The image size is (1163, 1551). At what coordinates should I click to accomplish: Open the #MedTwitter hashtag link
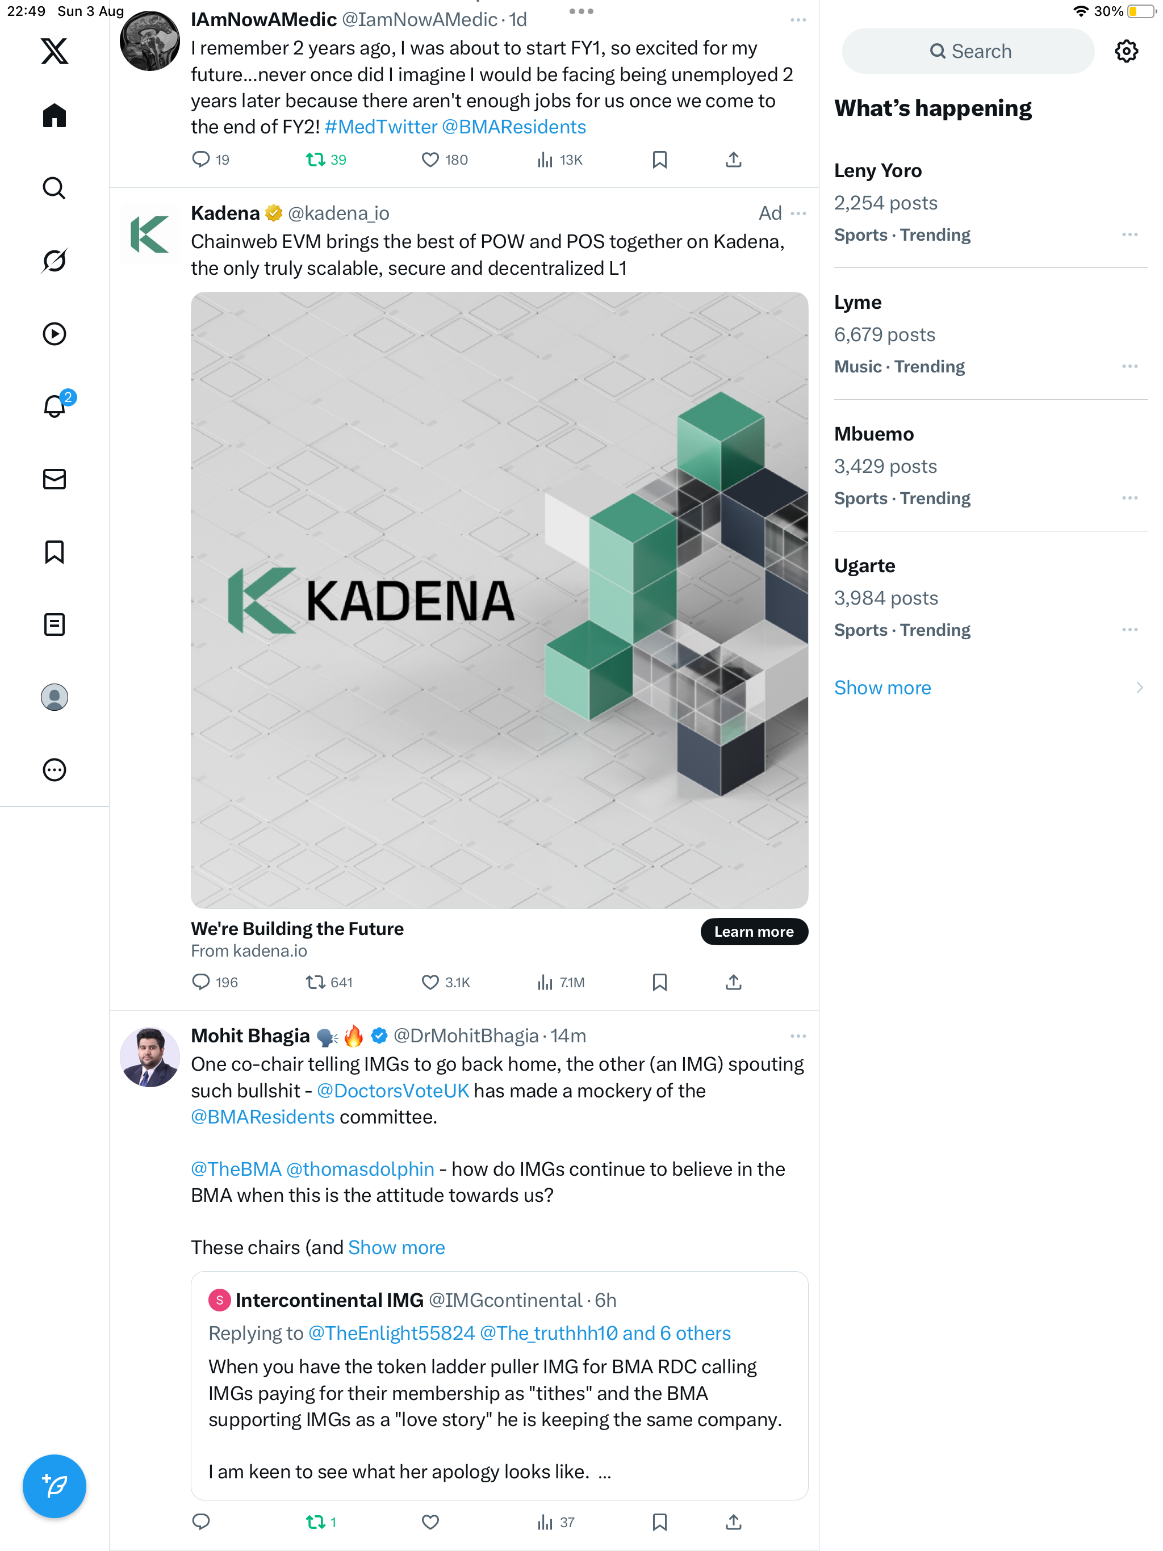pyautogui.click(x=380, y=127)
